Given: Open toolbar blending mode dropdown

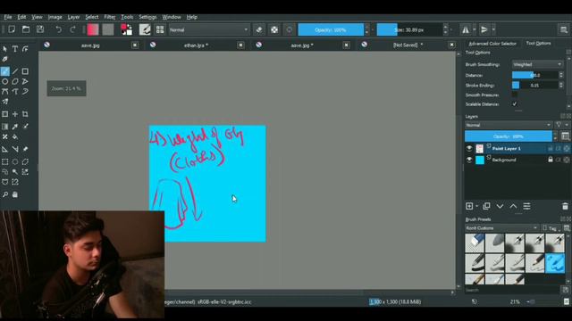Looking at the screenshot, I should 208,29.
